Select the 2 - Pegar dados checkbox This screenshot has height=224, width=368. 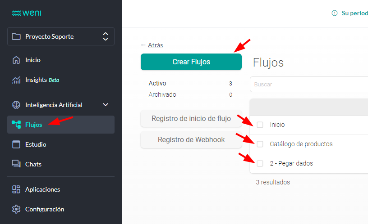click(x=260, y=163)
